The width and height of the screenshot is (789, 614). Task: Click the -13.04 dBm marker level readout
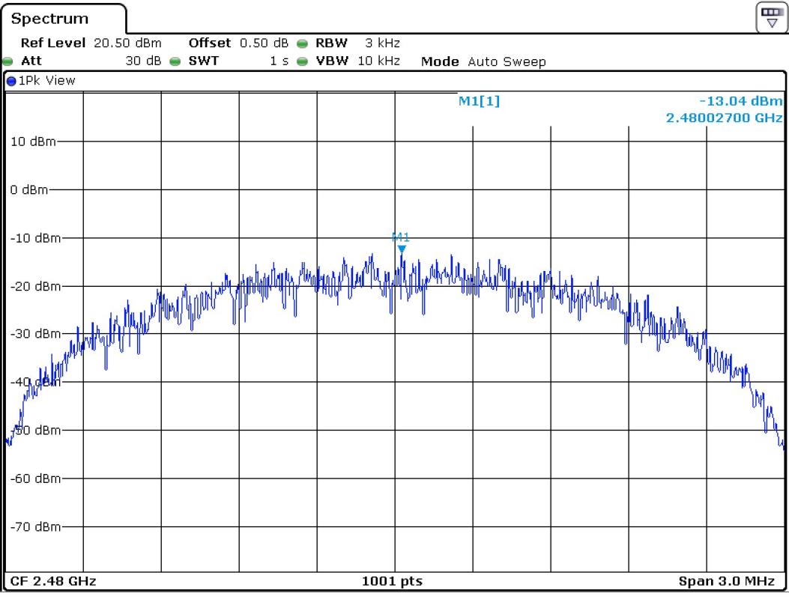pyautogui.click(x=741, y=101)
